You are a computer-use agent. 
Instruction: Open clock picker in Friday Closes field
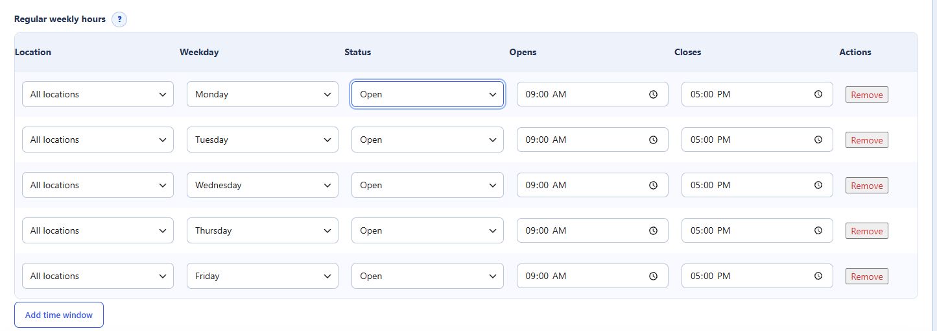coord(818,276)
